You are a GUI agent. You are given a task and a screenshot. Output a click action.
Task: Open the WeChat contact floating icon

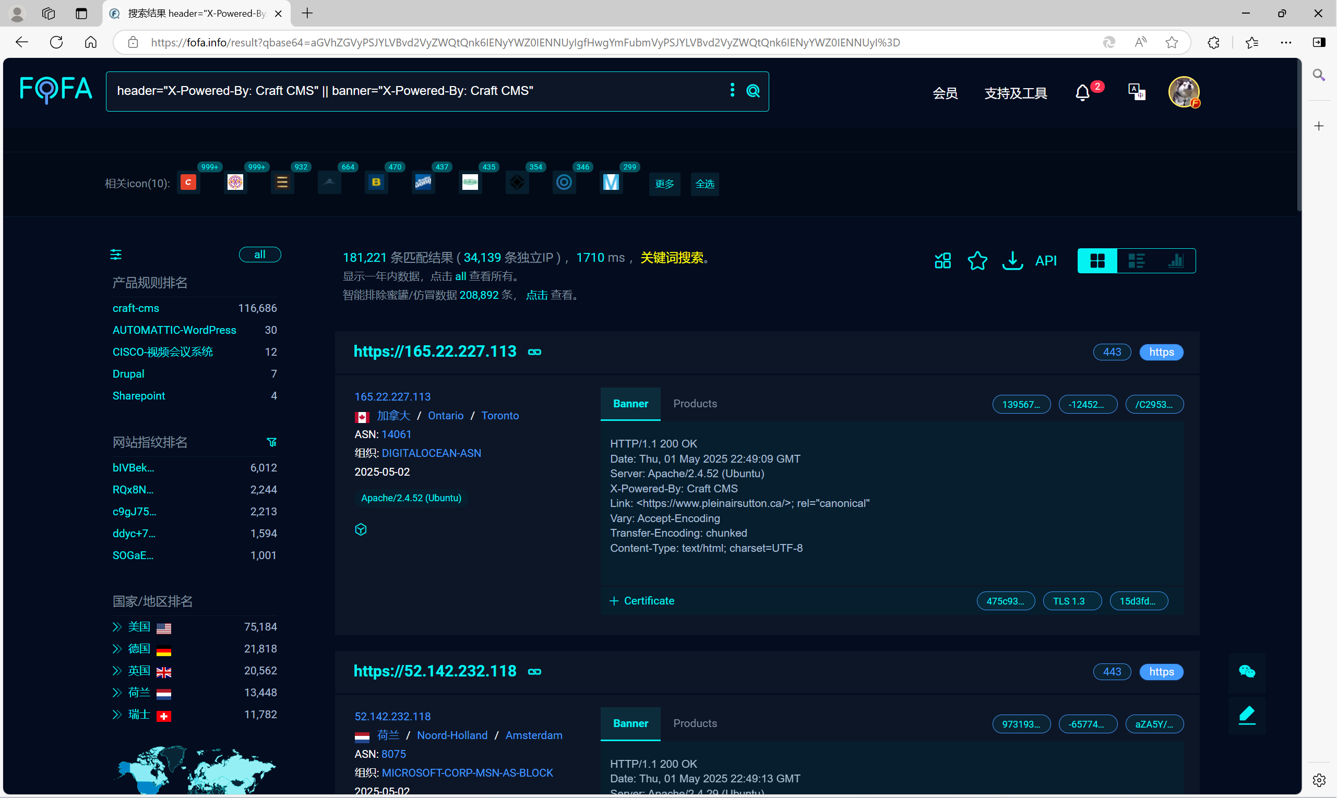pos(1247,671)
